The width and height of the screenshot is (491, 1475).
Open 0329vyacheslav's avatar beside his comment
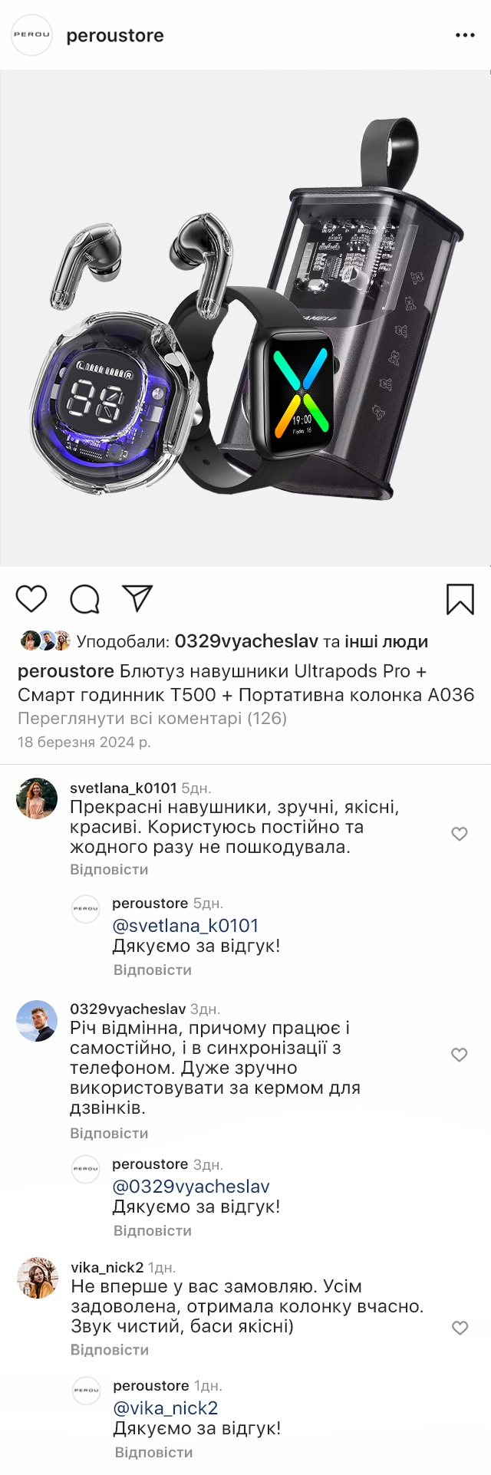(37, 1021)
